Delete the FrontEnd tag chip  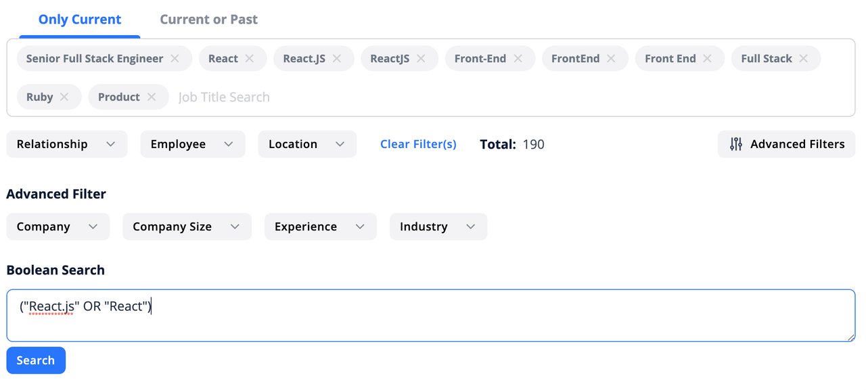tap(611, 59)
